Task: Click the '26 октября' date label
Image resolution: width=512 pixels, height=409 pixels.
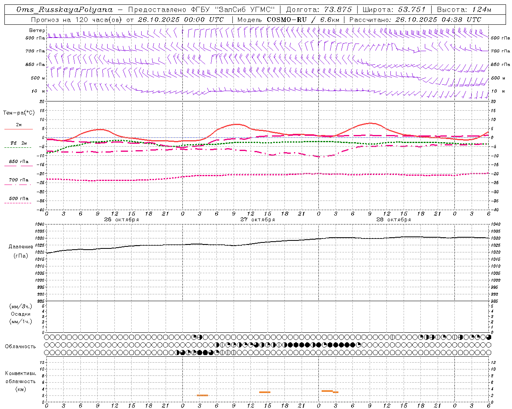Action: (x=122, y=220)
